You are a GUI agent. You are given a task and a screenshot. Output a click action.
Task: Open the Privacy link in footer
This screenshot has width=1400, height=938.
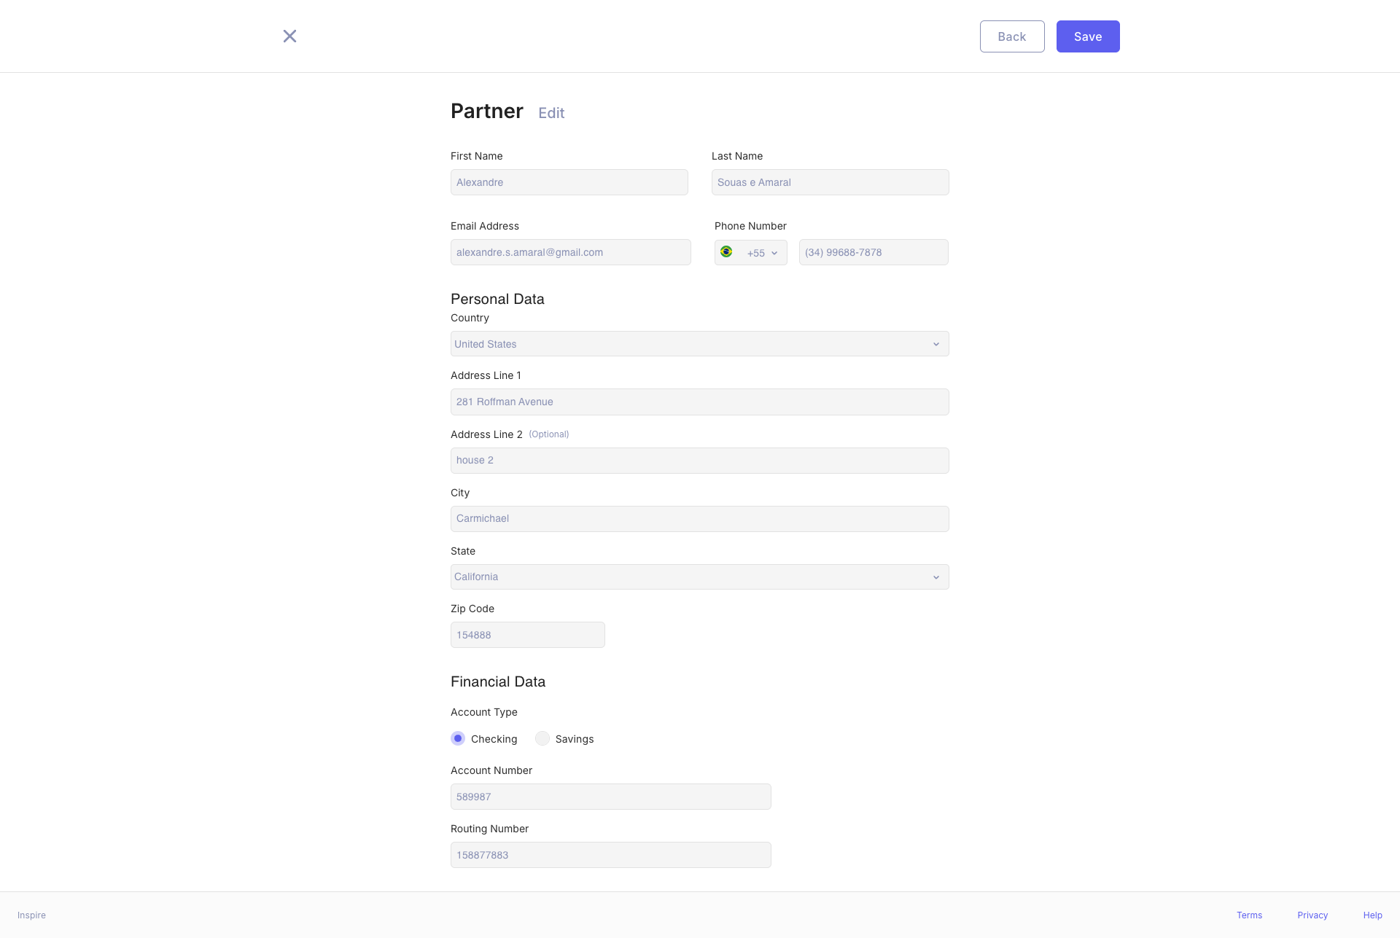(x=1312, y=915)
